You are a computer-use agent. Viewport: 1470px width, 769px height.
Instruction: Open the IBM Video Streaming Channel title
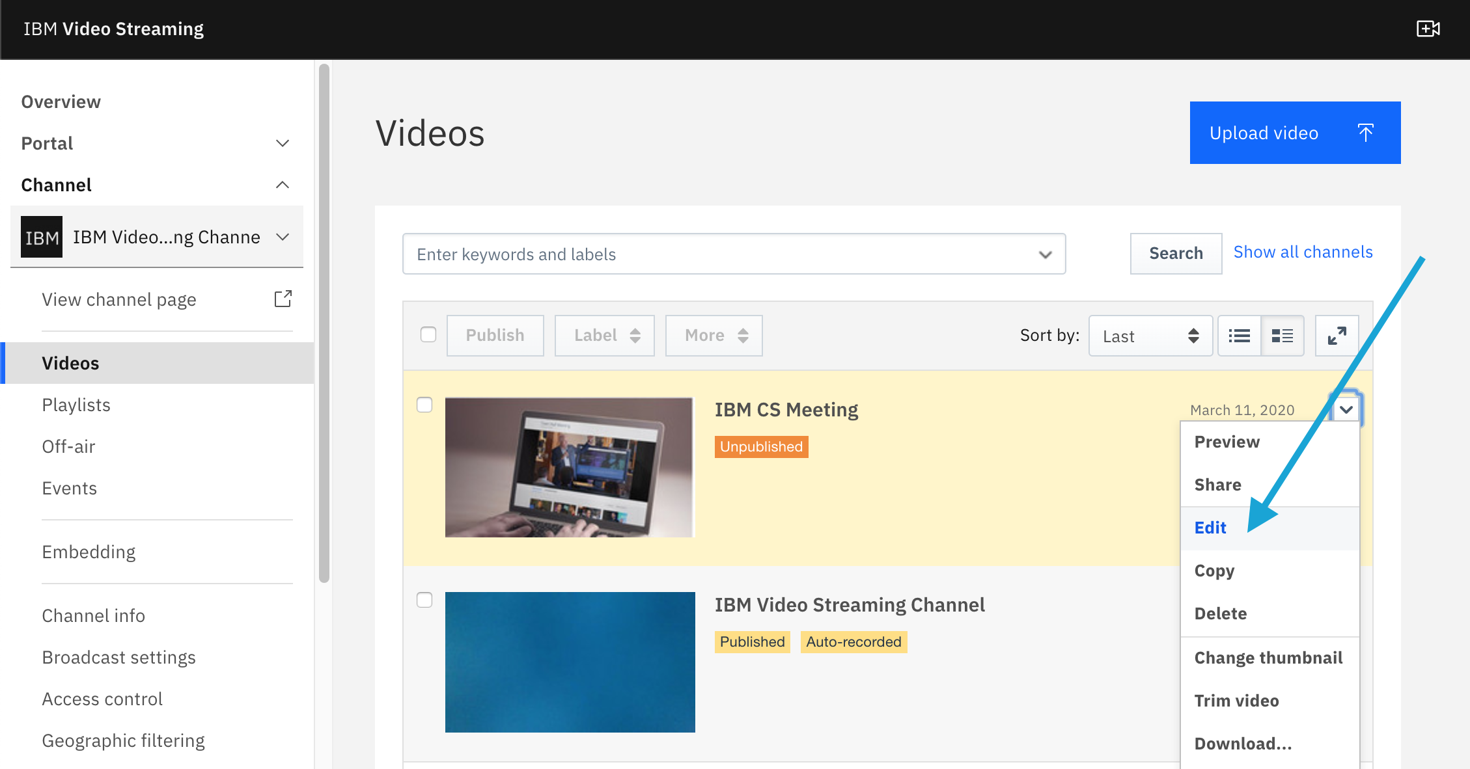(x=850, y=604)
